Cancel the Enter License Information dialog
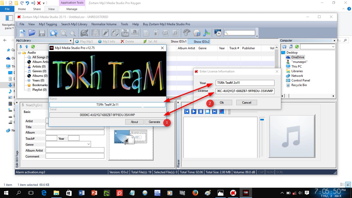The image size is (352, 198). [247, 103]
